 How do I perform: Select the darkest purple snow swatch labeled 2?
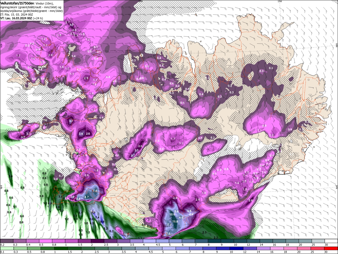97,241
